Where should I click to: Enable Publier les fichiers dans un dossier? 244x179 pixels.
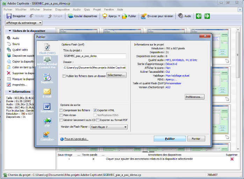click(64, 76)
